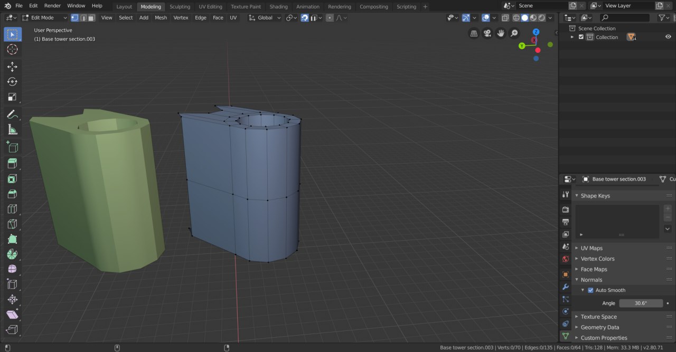Expand the Collection tree item
The image size is (676, 352).
pyautogui.click(x=572, y=37)
